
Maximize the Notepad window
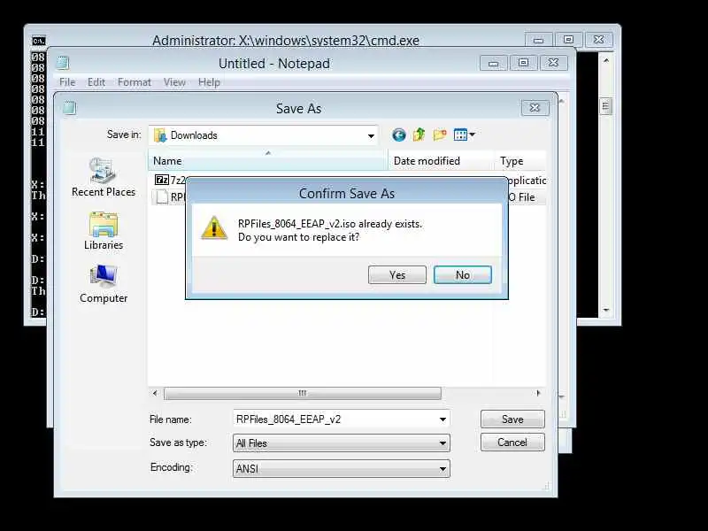[x=523, y=63]
